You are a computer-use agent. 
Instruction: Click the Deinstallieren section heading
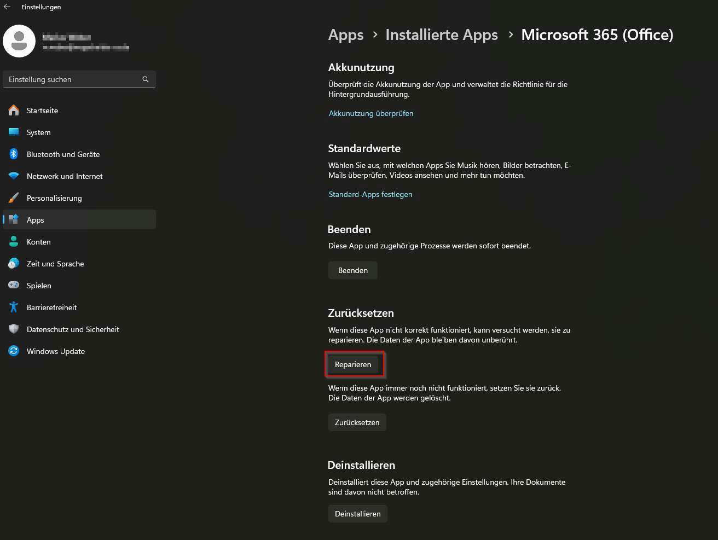tap(361, 465)
